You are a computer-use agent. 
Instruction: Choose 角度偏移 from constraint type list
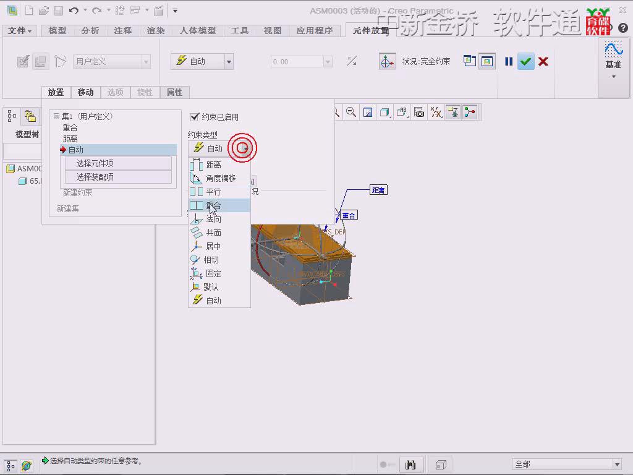pos(219,178)
